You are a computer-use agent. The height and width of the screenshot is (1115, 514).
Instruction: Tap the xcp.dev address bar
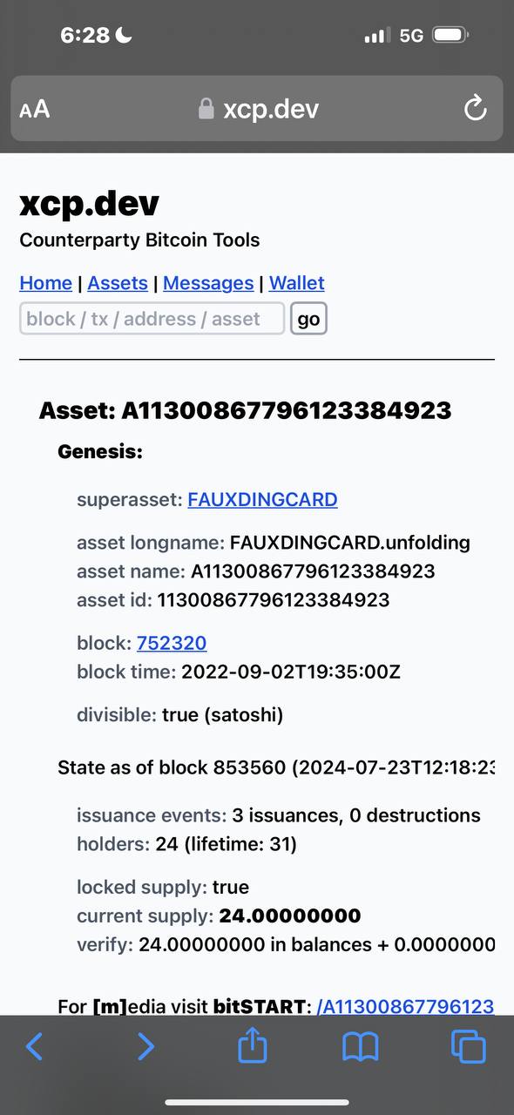pos(257,109)
